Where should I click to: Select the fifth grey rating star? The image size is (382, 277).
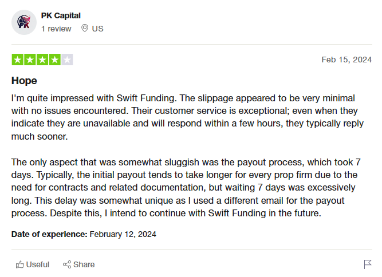(x=67, y=60)
